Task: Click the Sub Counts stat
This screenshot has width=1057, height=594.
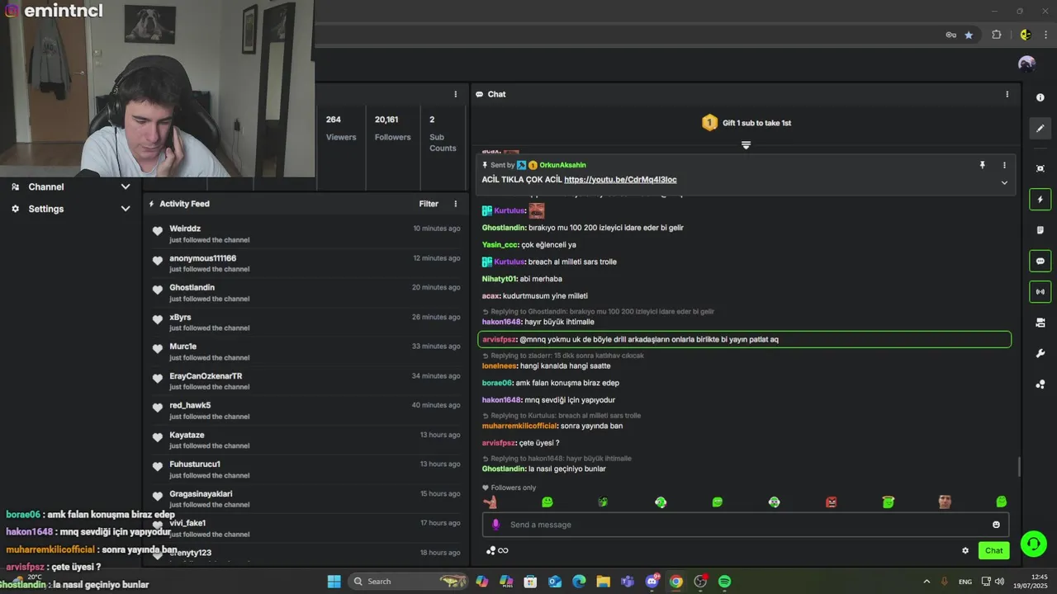Action: 443,134
